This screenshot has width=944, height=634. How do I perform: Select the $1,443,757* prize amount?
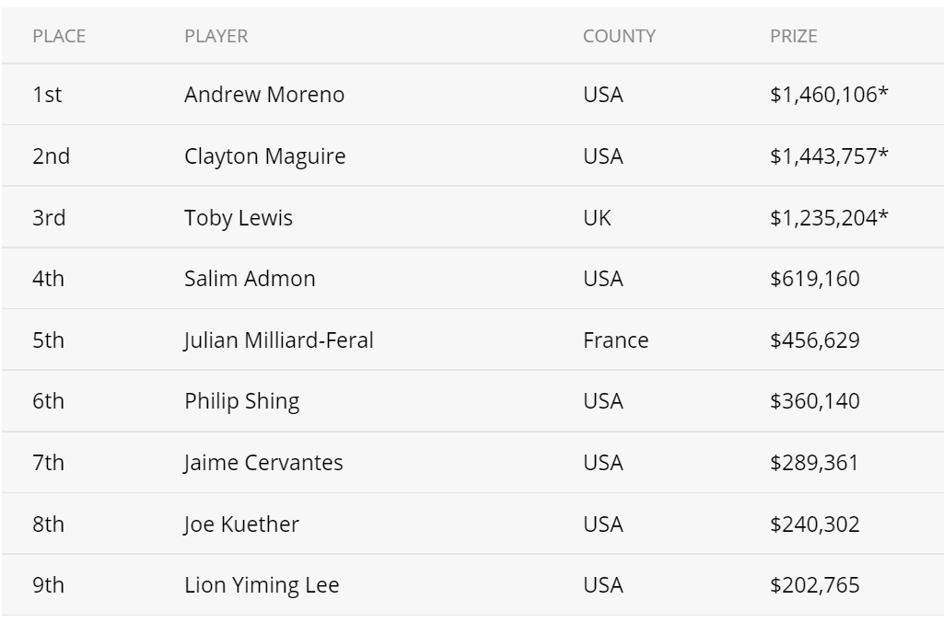(829, 156)
